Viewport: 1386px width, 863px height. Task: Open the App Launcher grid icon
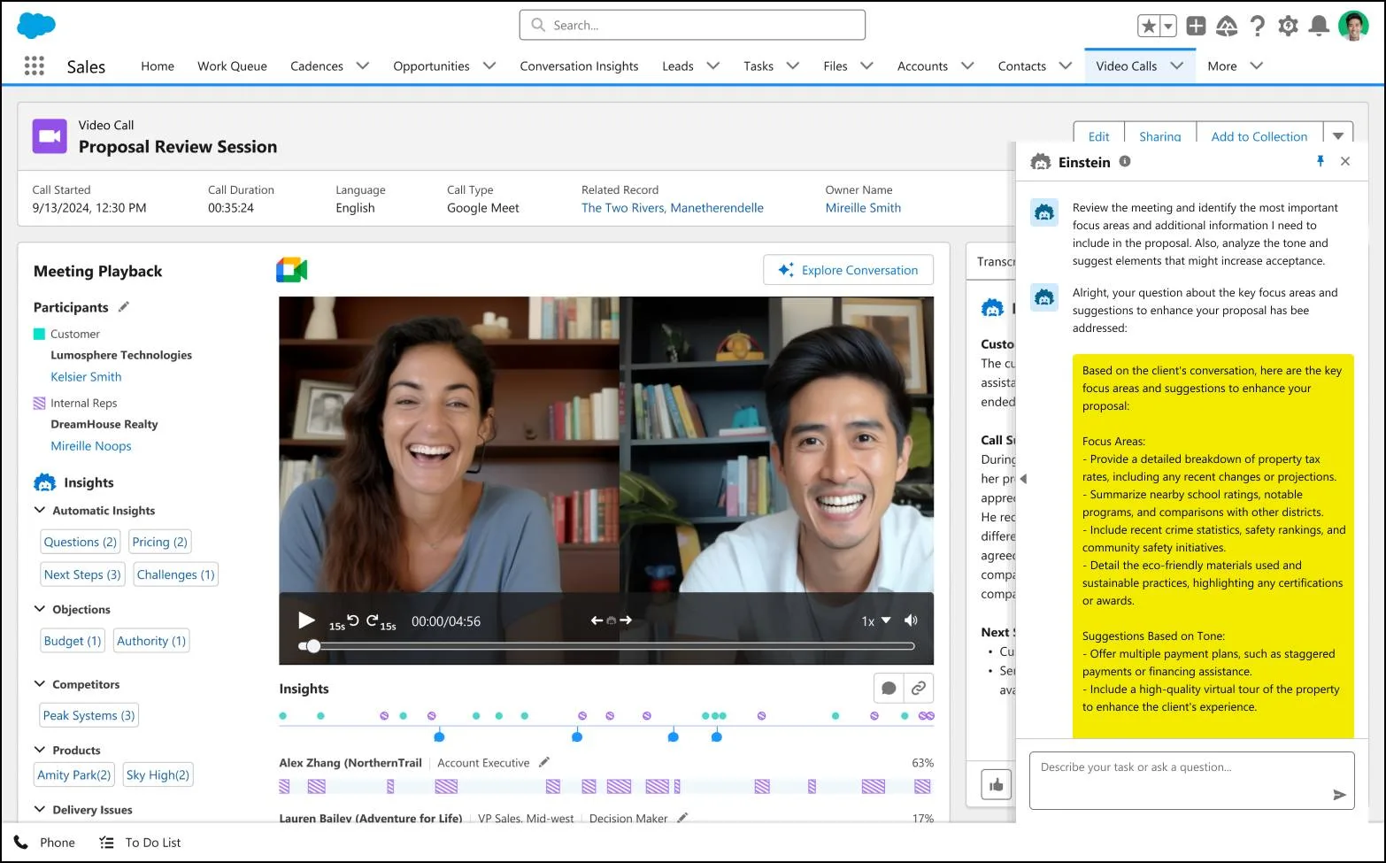click(34, 65)
